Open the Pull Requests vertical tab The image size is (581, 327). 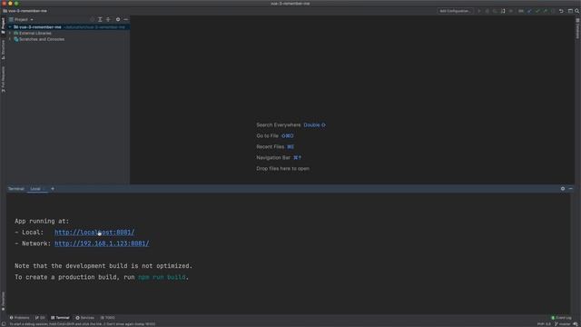click(3, 79)
